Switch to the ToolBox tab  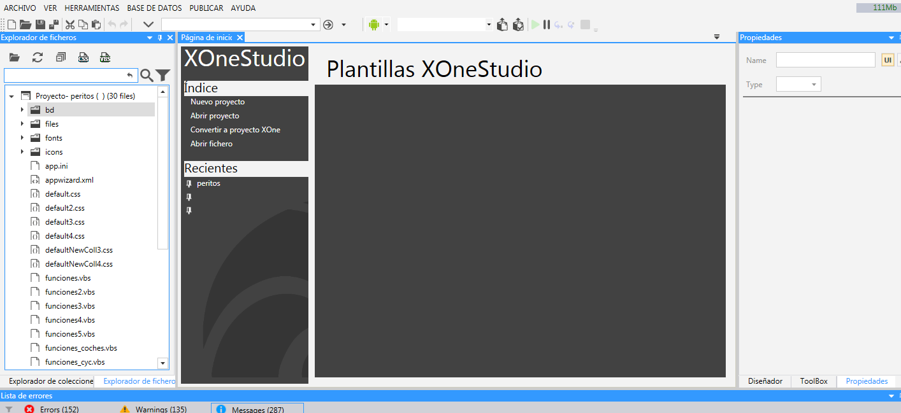click(814, 381)
